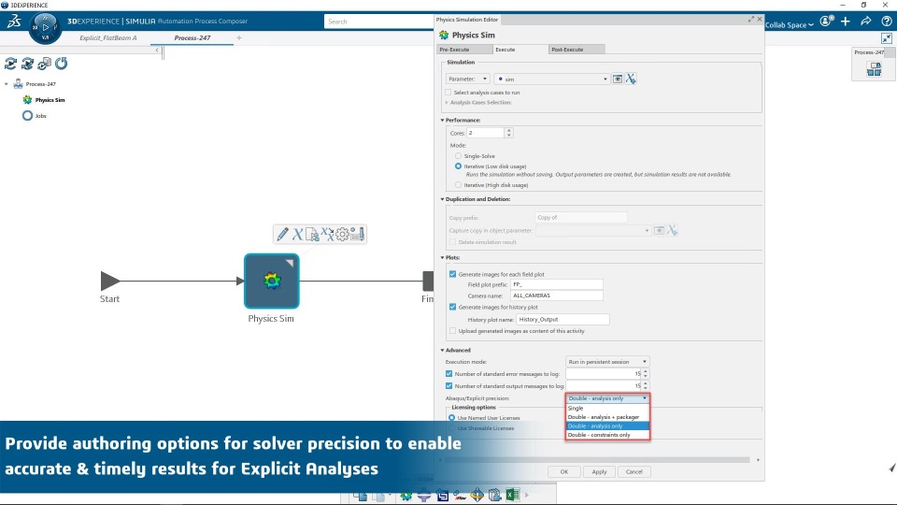
Task: Toggle standard output messages to log checkbox
Action: click(x=448, y=386)
